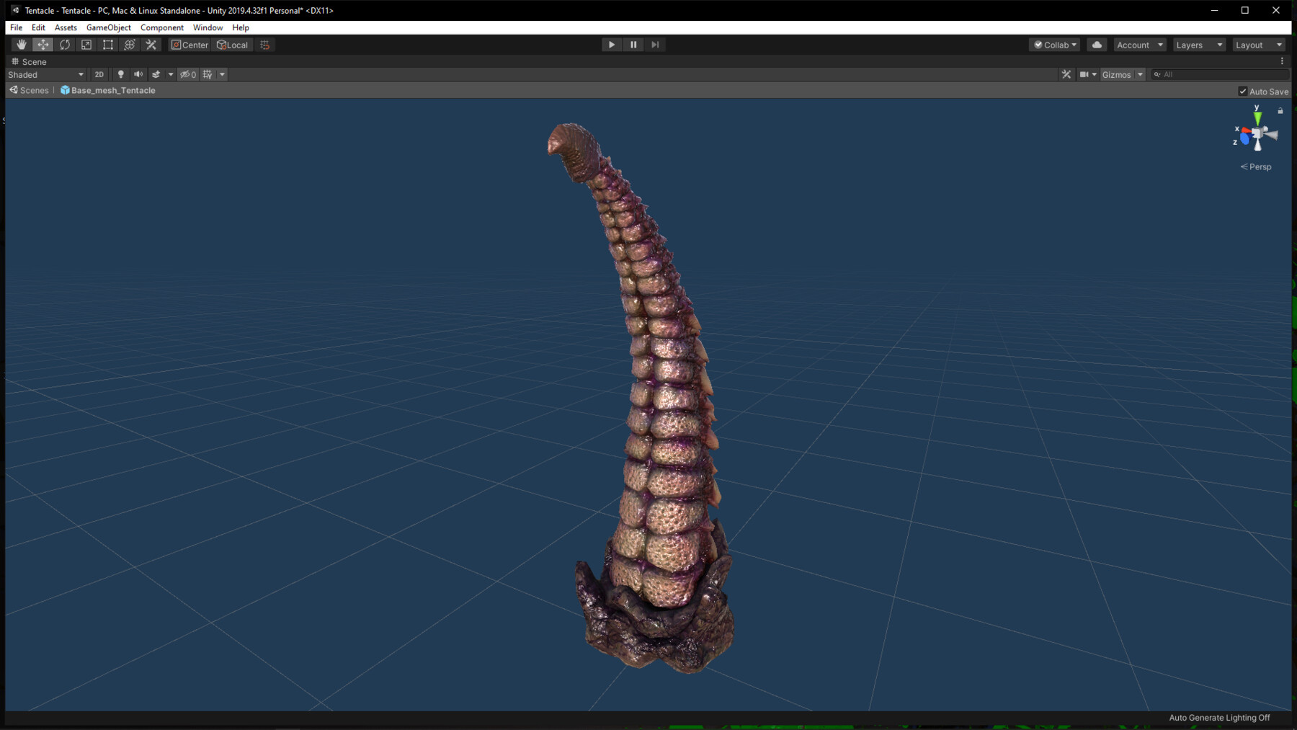Open the GameObject menu

click(108, 27)
